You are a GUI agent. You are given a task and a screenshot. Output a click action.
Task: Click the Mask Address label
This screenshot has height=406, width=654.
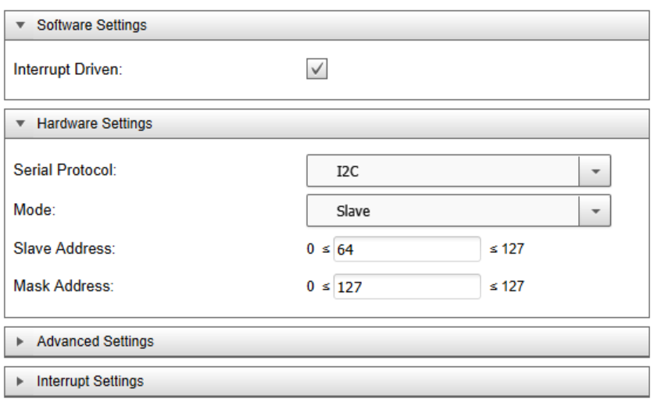(63, 286)
